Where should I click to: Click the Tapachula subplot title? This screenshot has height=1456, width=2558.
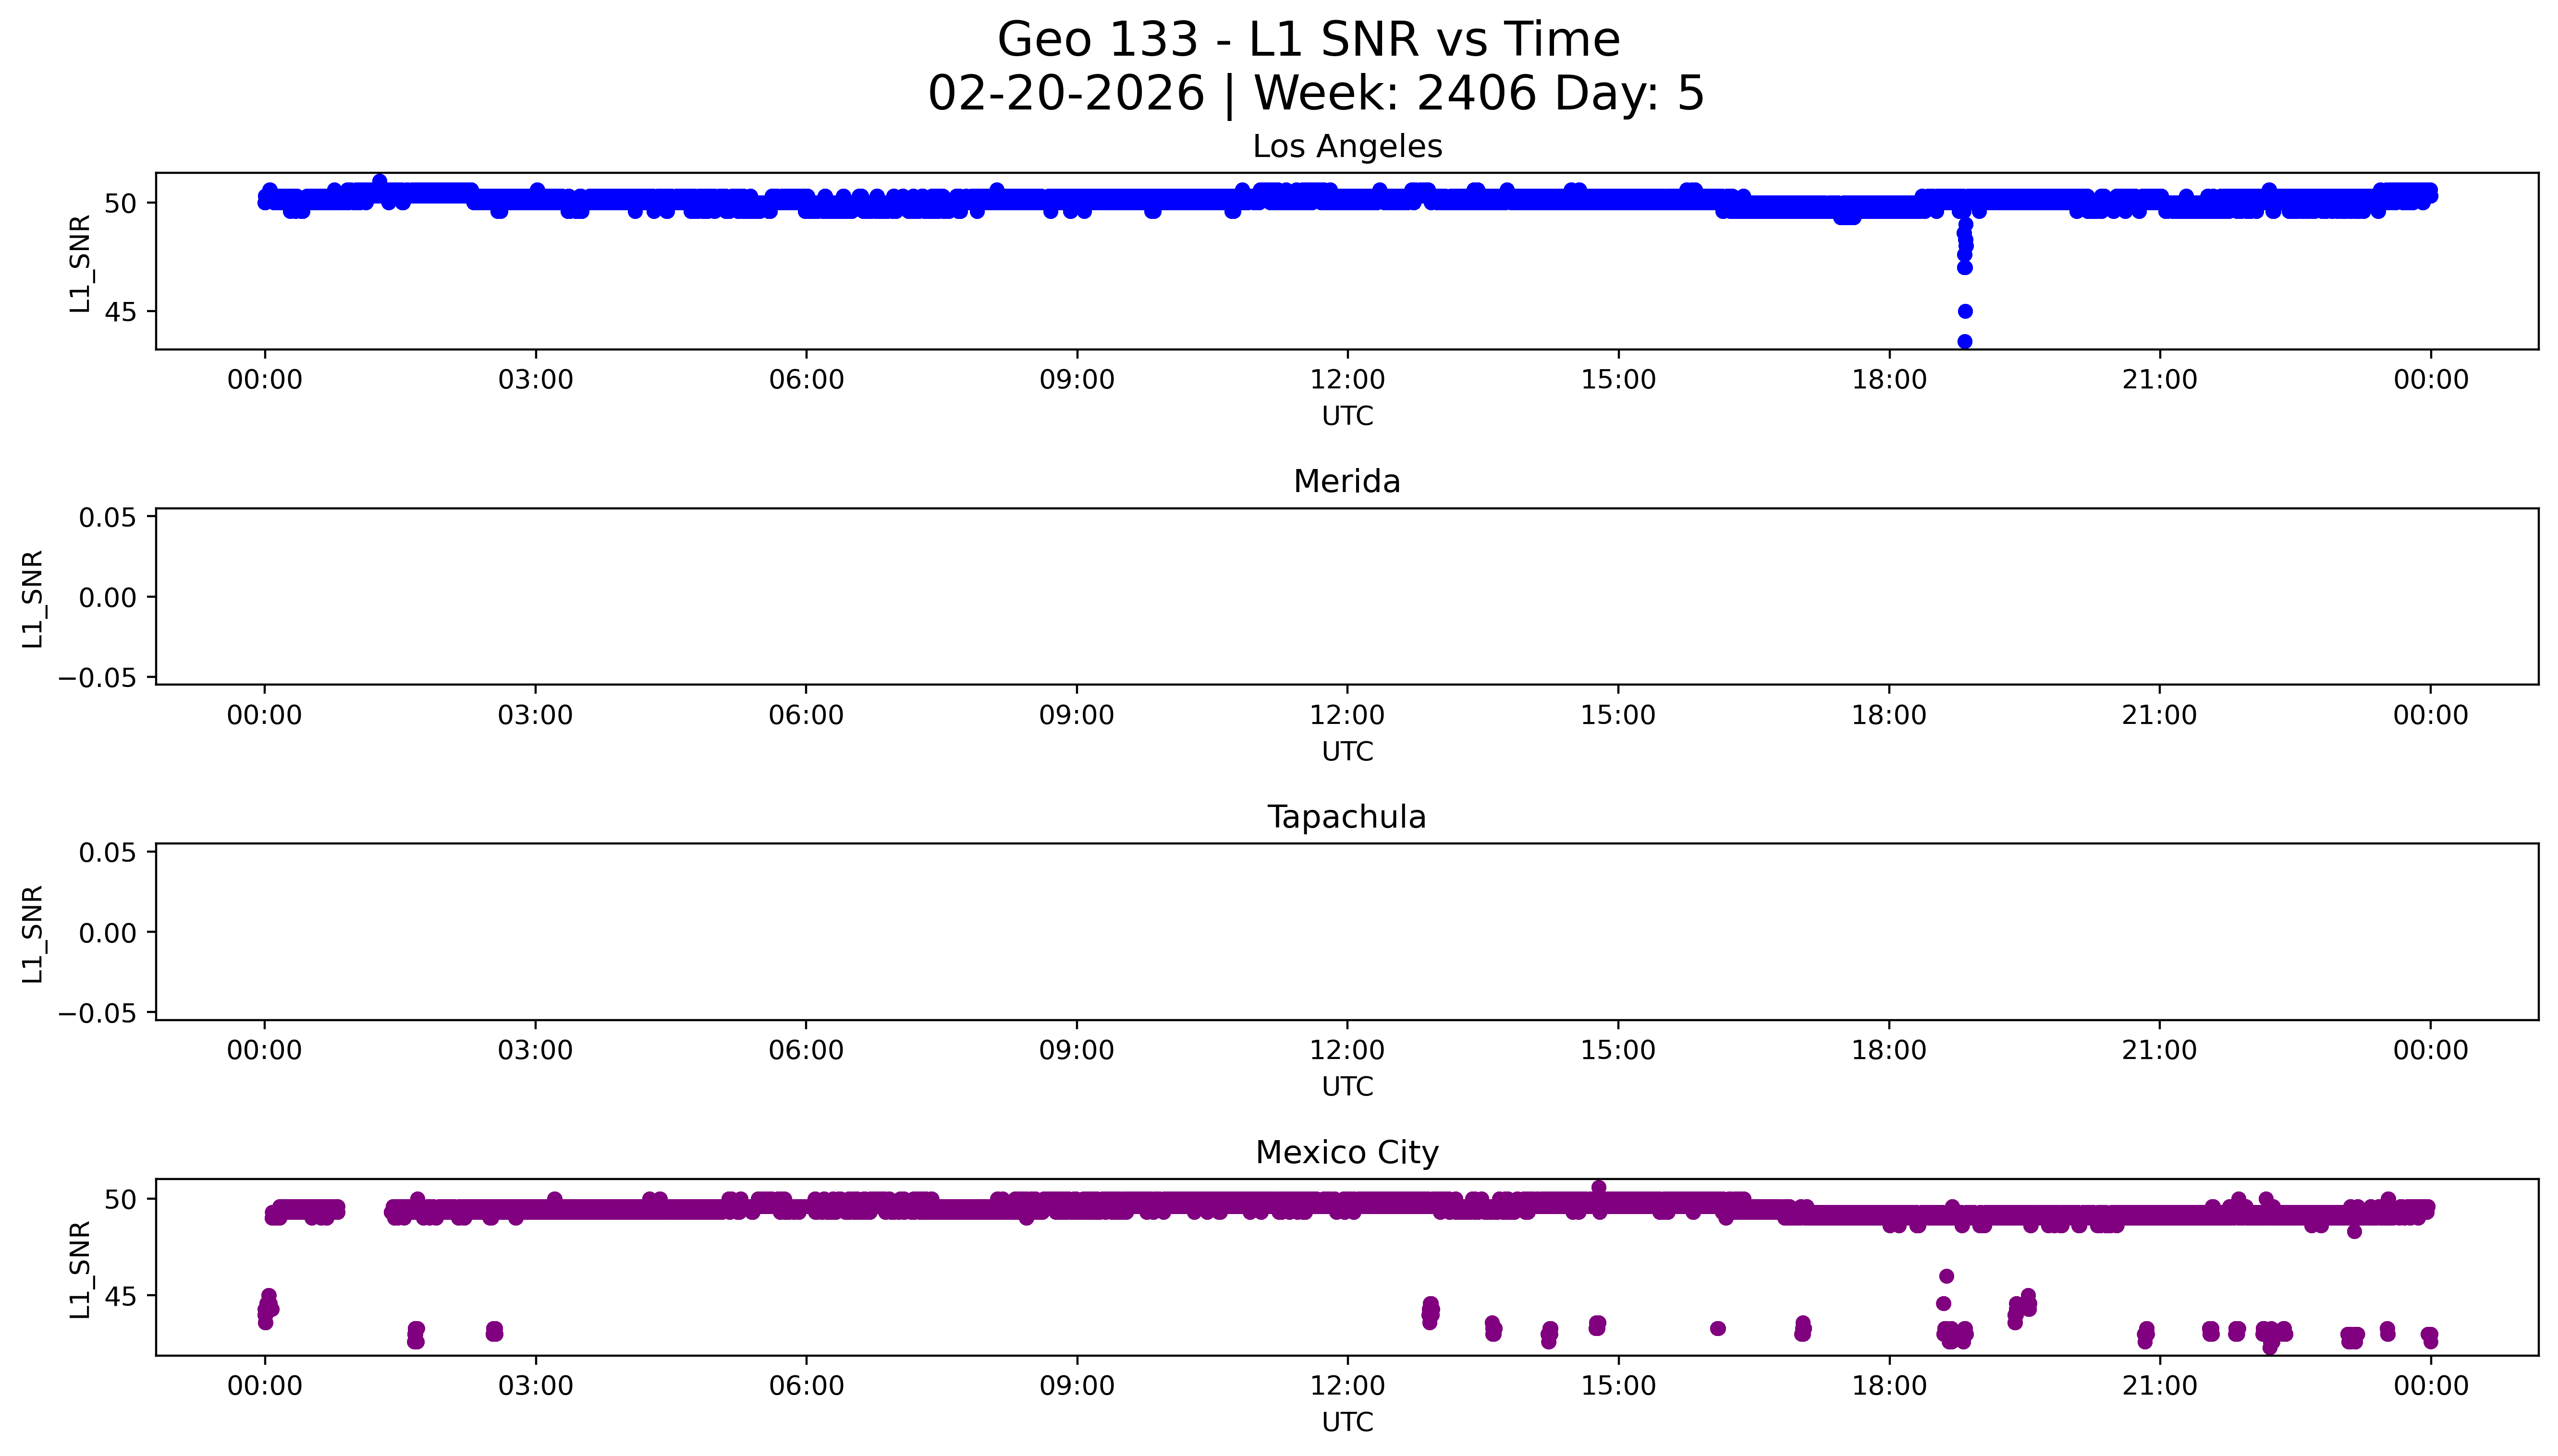tap(1346, 817)
